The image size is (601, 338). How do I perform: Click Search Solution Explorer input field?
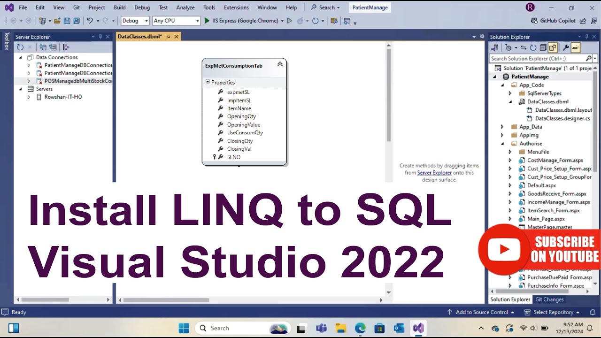pyautogui.click(x=537, y=59)
